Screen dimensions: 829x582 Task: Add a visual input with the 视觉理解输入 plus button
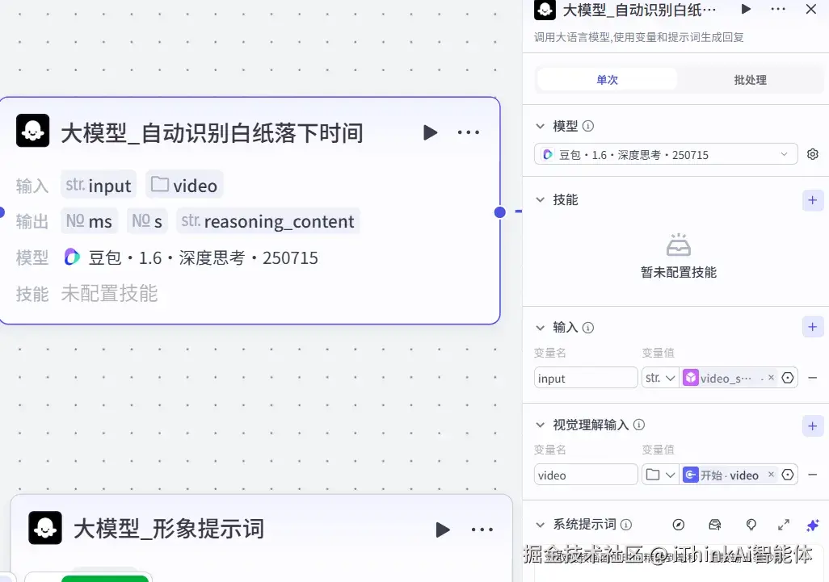(x=813, y=426)
